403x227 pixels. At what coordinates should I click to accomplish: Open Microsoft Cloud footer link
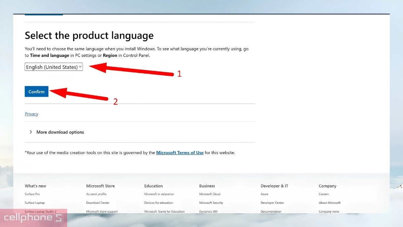pyautogui.click(x=210, y=194)
